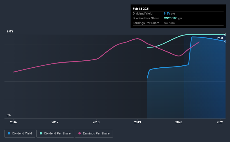Toggle the Dividend Per Share legend button
230x142 pixels.
click(x=55, y=134)
